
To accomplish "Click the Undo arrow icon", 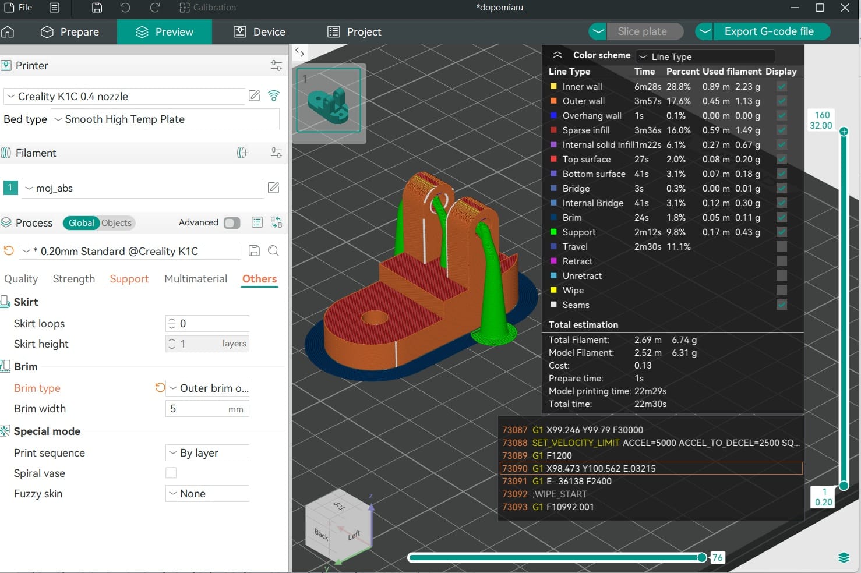I will point(125,8).
